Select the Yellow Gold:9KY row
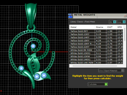 click(96, 31)
